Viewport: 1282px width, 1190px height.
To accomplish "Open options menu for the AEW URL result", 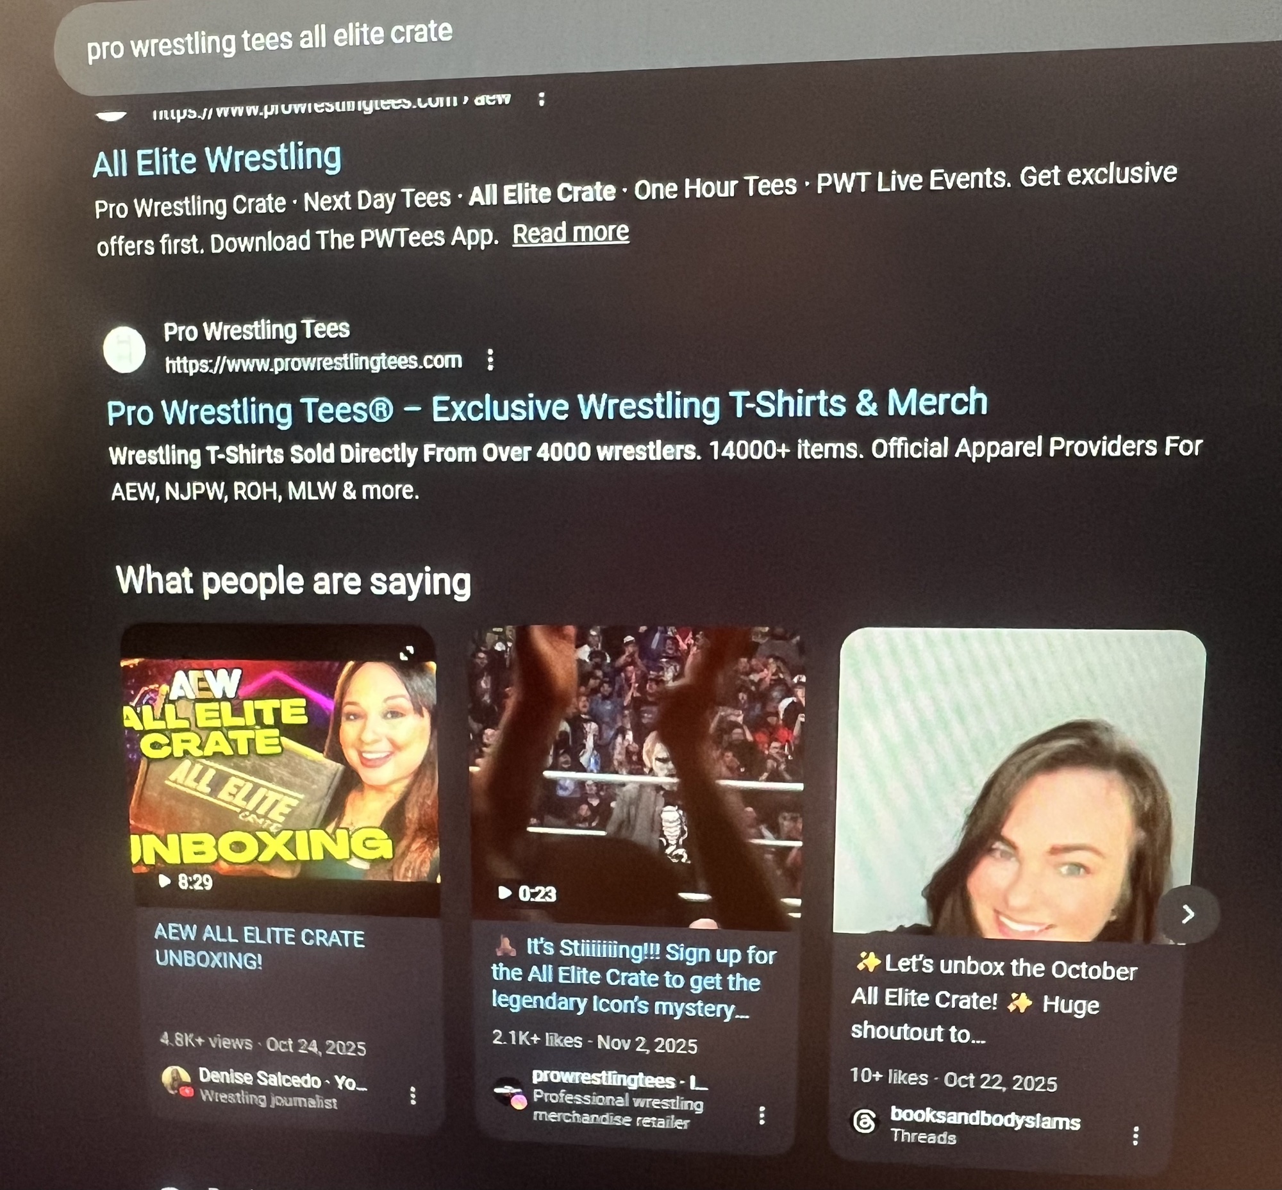I will pyautogui.click(x=542, y=99).
